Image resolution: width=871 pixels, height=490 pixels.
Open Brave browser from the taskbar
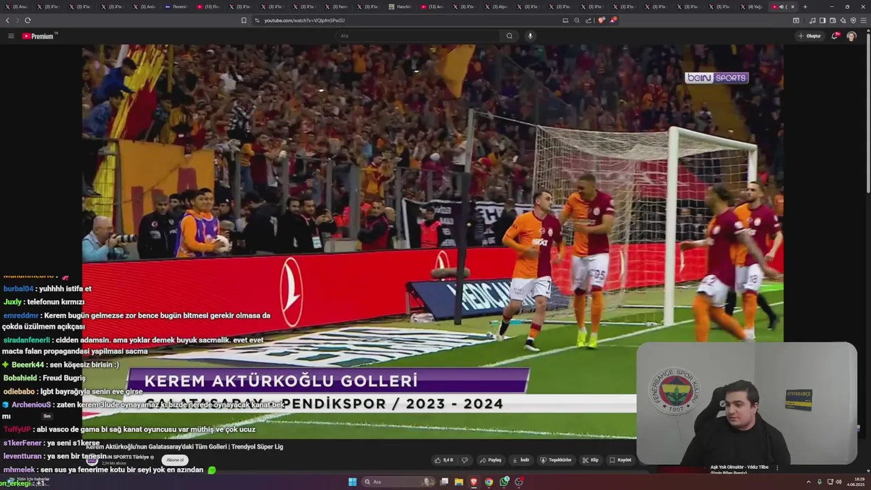(x=474, y=482)
